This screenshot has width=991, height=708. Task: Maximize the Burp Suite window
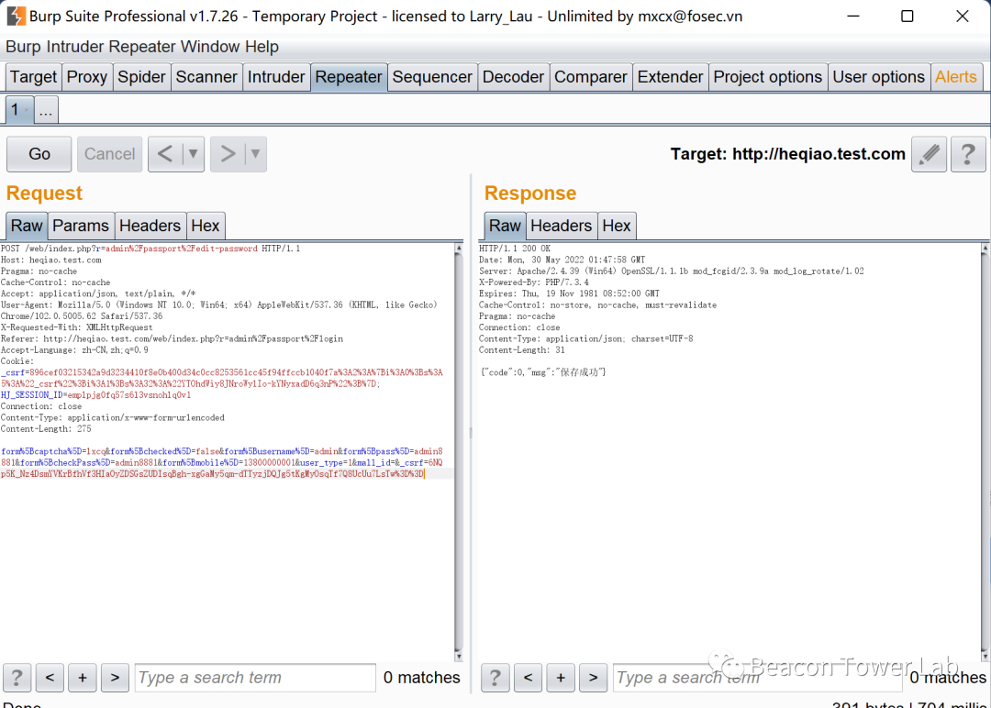(907, 16)
